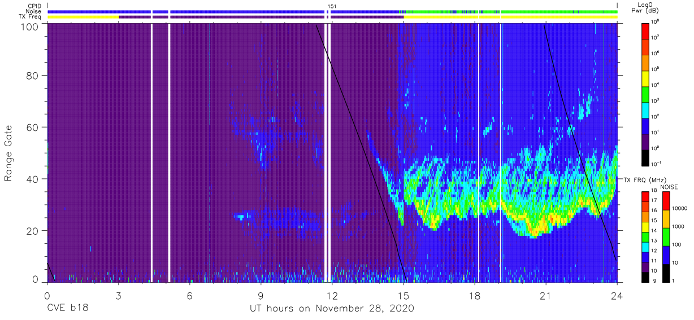The image size is (694, 320).
Task: Click the CVE b18 radar label
Action: point(68,308)
